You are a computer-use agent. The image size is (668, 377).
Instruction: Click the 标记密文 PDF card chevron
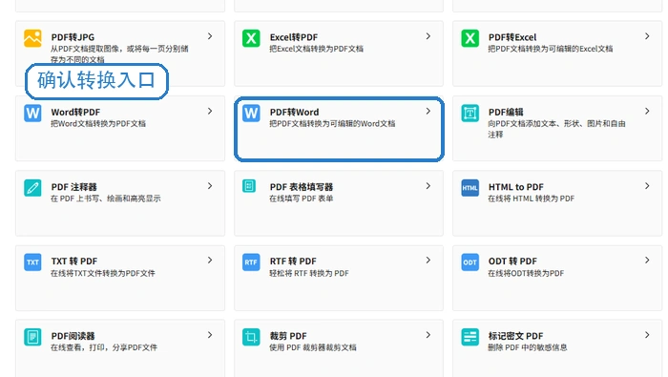pyautogui.click(x=647, y=335)
